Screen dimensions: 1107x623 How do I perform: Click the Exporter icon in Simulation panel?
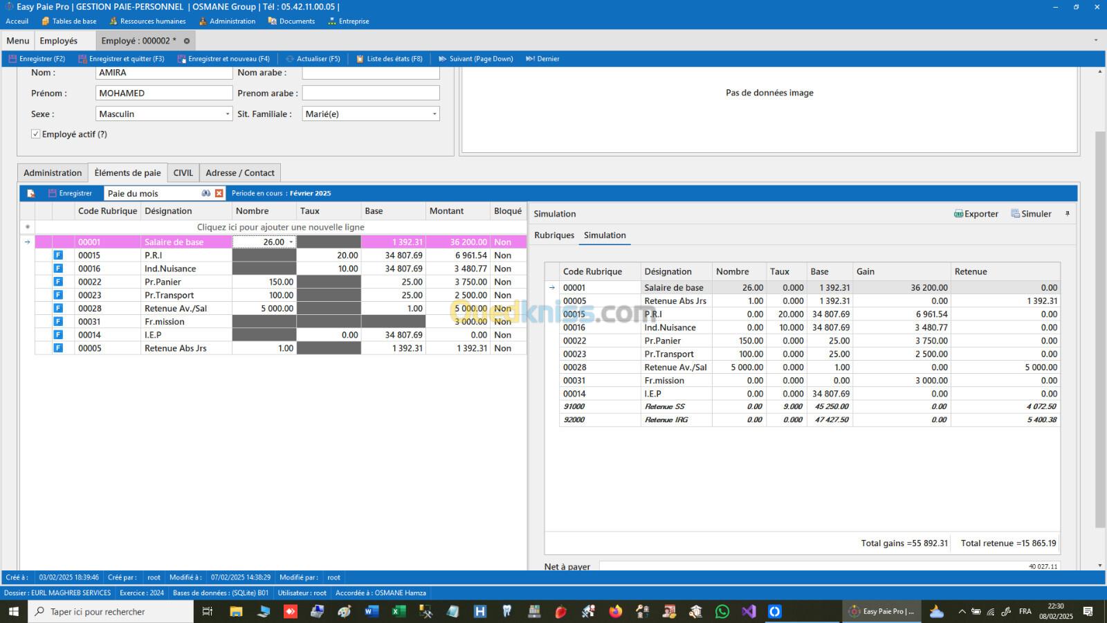(958, 214)
